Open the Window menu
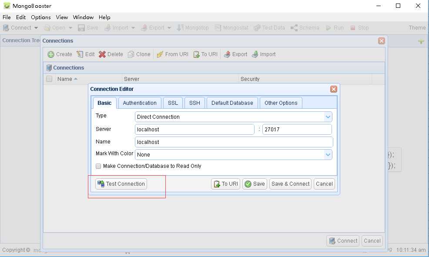Screen dimensions: 429x257 83,17
